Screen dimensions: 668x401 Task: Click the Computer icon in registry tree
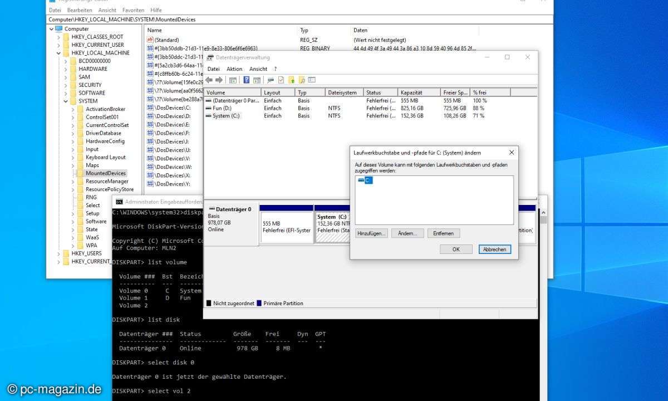[x=59, y=29]
